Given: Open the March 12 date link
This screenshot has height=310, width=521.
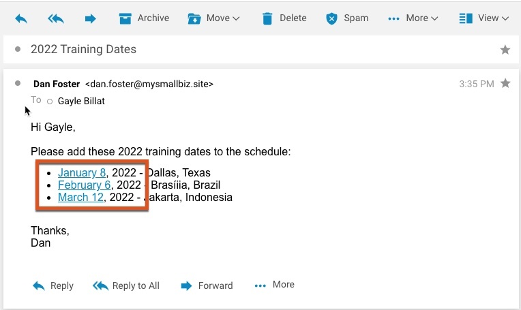Looking at the screenshot, I should (80, 198).
